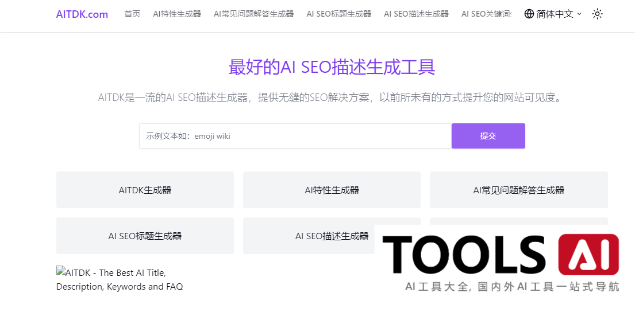
Task: Expand the chevron next to 简体中文
Action: tap(579, 14)
